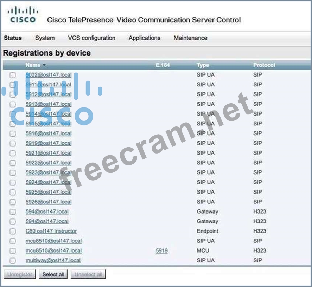
Task: Open the Status menu
Action: pos(13,38)
